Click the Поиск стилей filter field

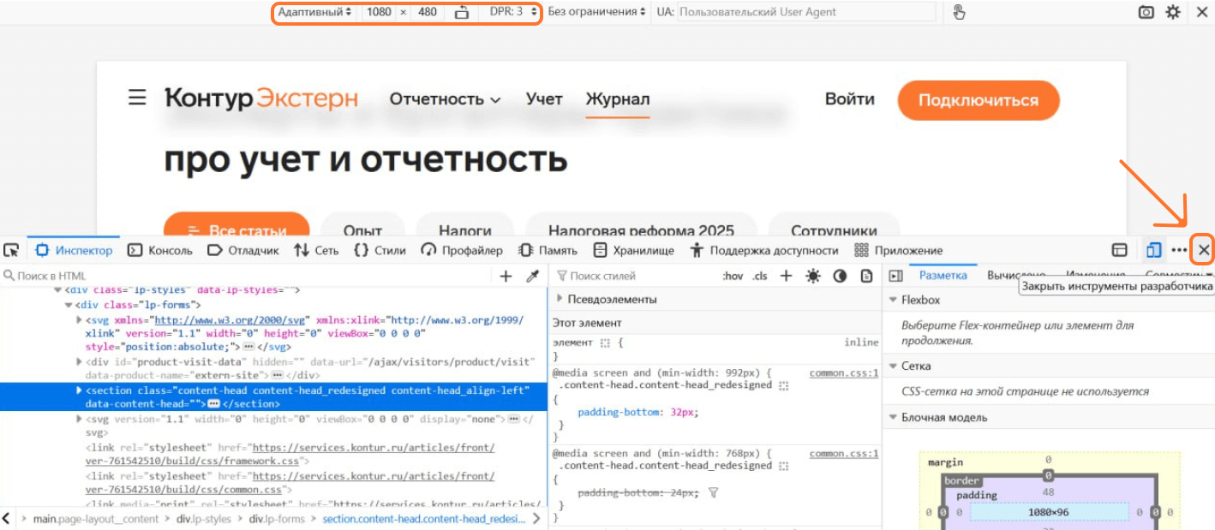(632, 276)
